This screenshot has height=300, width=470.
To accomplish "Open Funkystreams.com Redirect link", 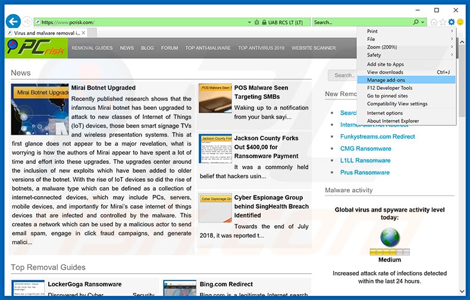I will point(377,137).
